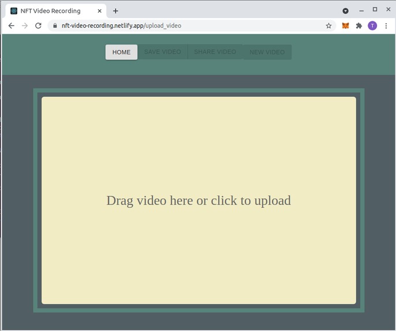
Task: Click the SAVE VIDEO button
Action: [x=162, y=52]
